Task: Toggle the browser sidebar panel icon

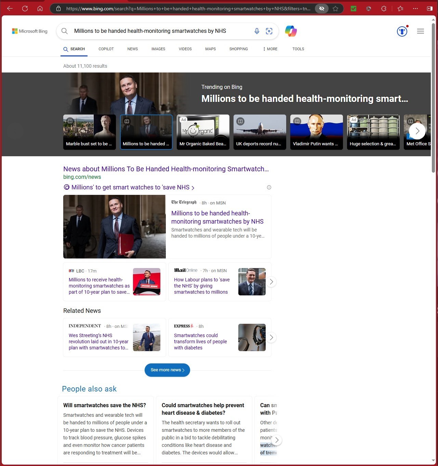Action: [430, 9]
